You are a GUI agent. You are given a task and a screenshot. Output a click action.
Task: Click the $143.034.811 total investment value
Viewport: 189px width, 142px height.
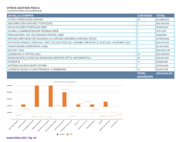pos(164,73)
